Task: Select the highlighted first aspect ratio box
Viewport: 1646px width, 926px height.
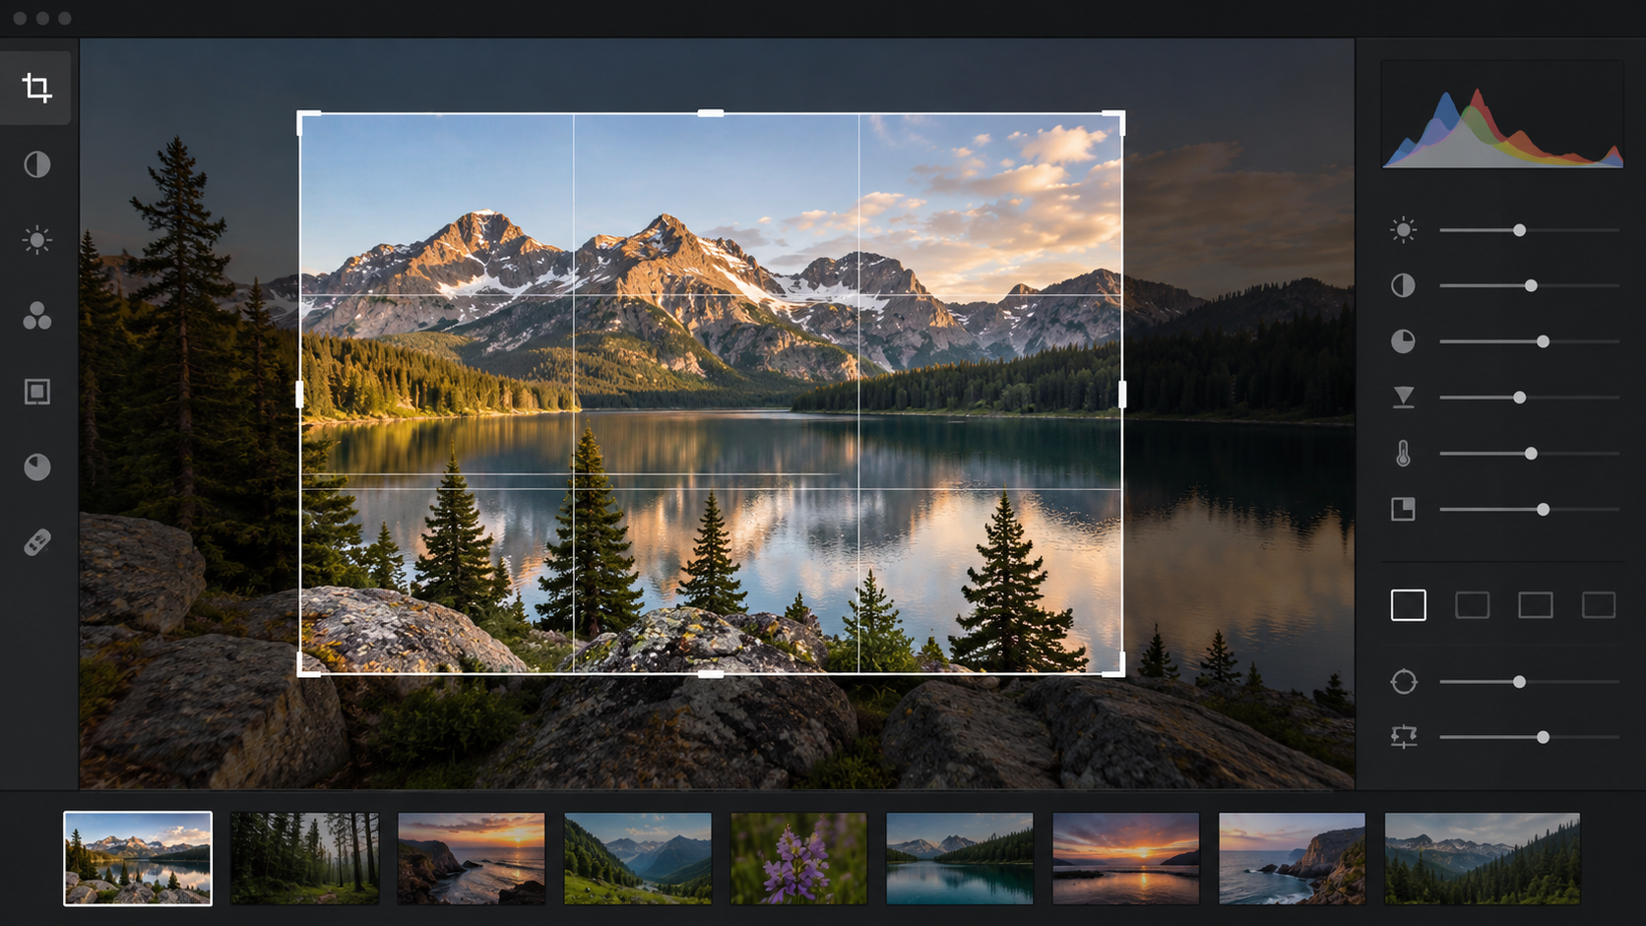Action: [1409, 605]
